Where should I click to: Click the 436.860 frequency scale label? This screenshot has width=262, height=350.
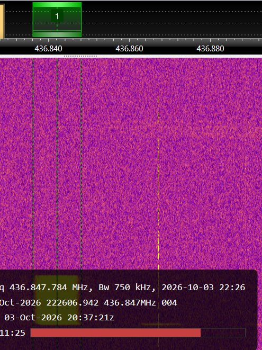pos(129,49)
